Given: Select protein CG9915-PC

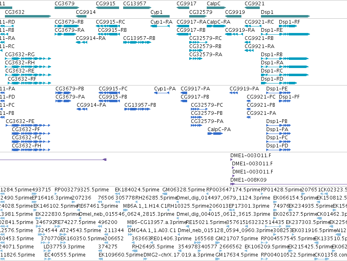Looking at the screenshot, I should (x=109, y=93).
